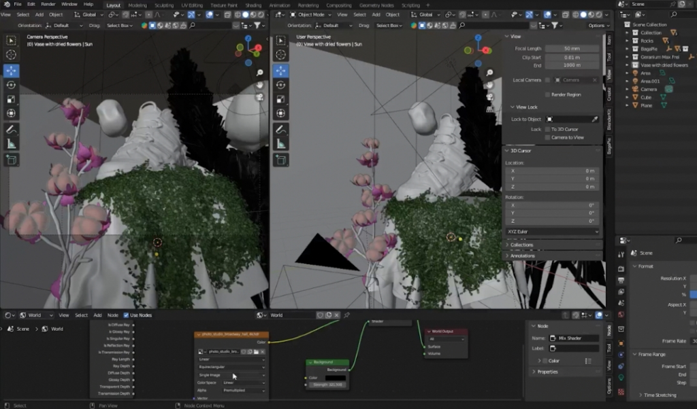
Task: Click the pan hand icon in left viewport
Action: (259, 85)
